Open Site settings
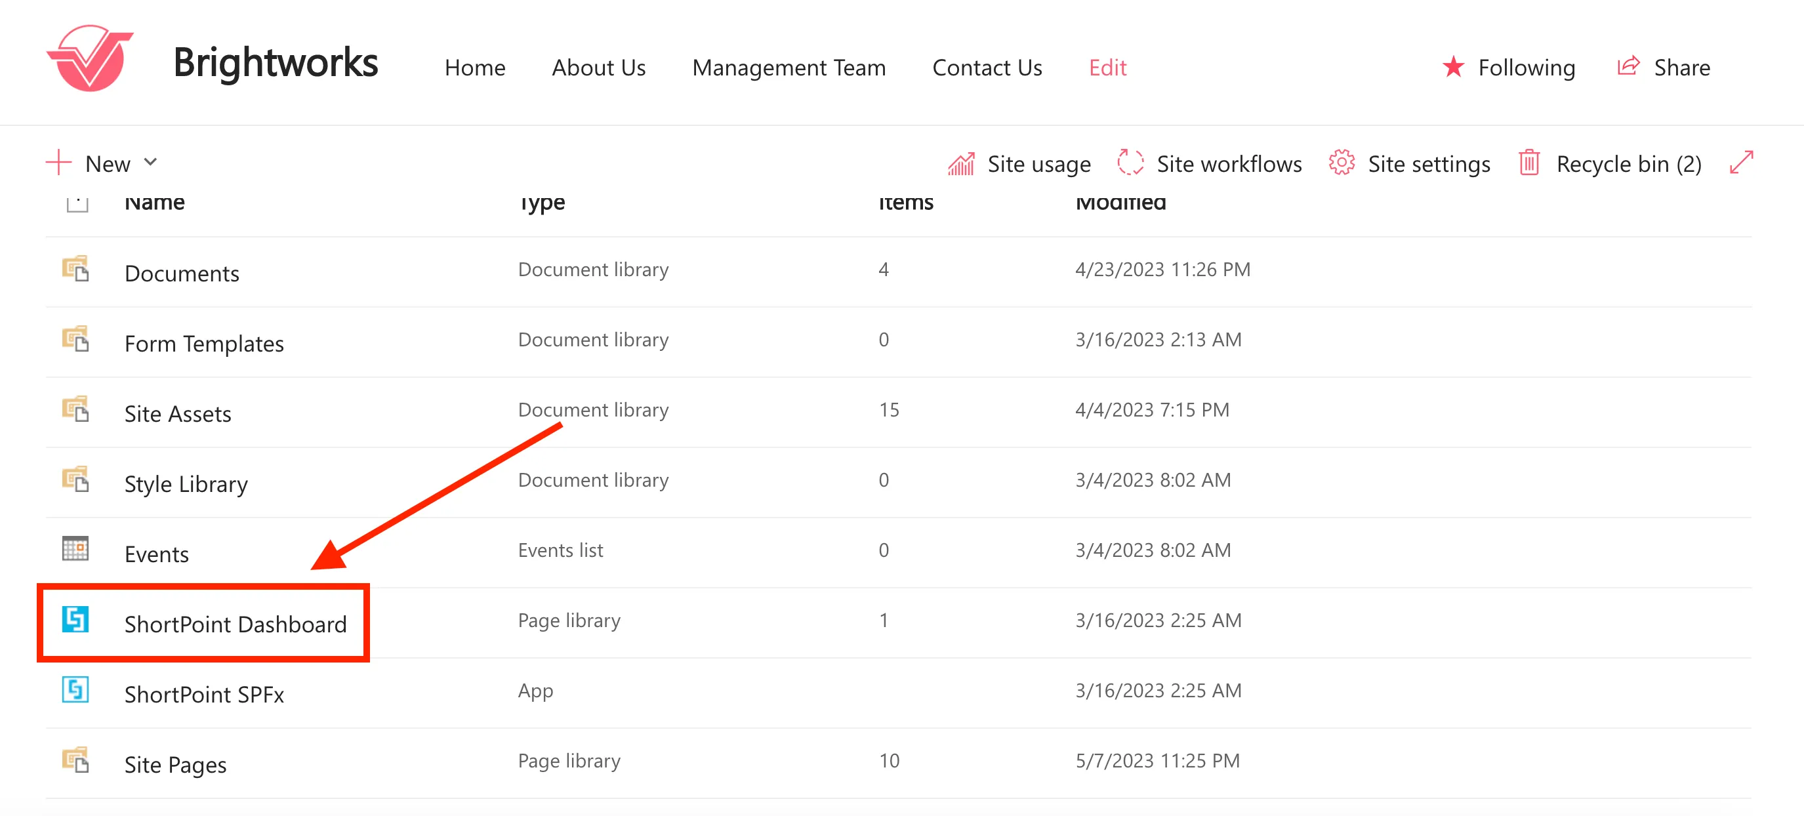1804x816 pixels. pos(1429,164)
